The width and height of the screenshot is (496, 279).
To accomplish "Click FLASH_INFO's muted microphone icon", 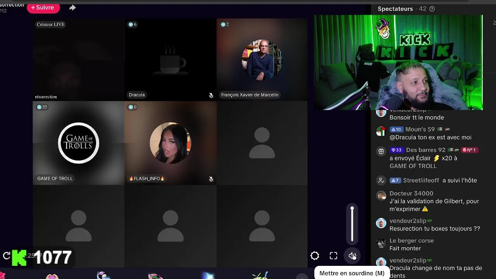I will [x=211, y=179].
